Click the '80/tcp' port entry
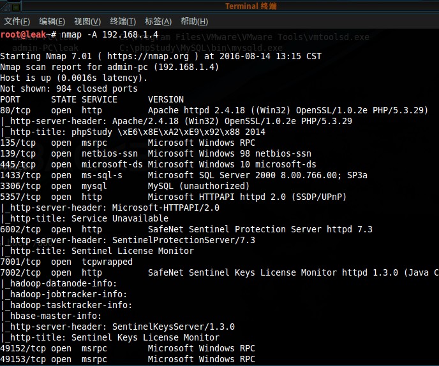Screen dimensions: 439x366 tap(15, 110)
